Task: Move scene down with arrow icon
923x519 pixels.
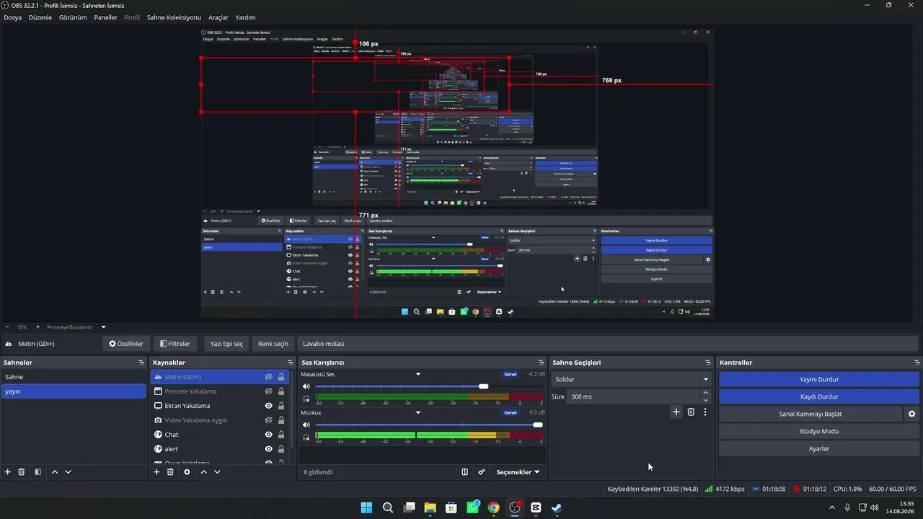Action: [69, 472]
